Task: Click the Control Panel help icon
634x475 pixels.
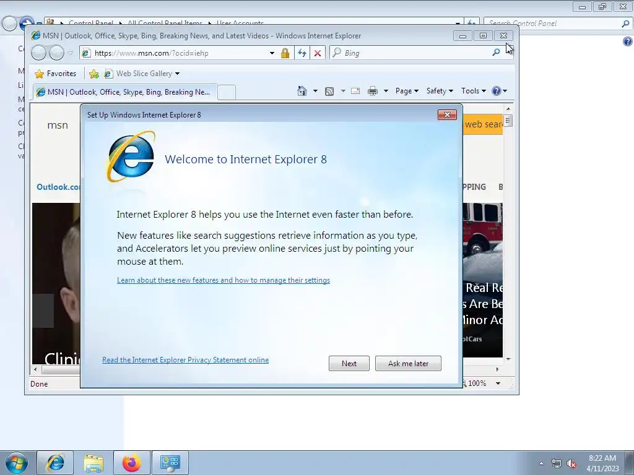Action: (x=628, y=41)
